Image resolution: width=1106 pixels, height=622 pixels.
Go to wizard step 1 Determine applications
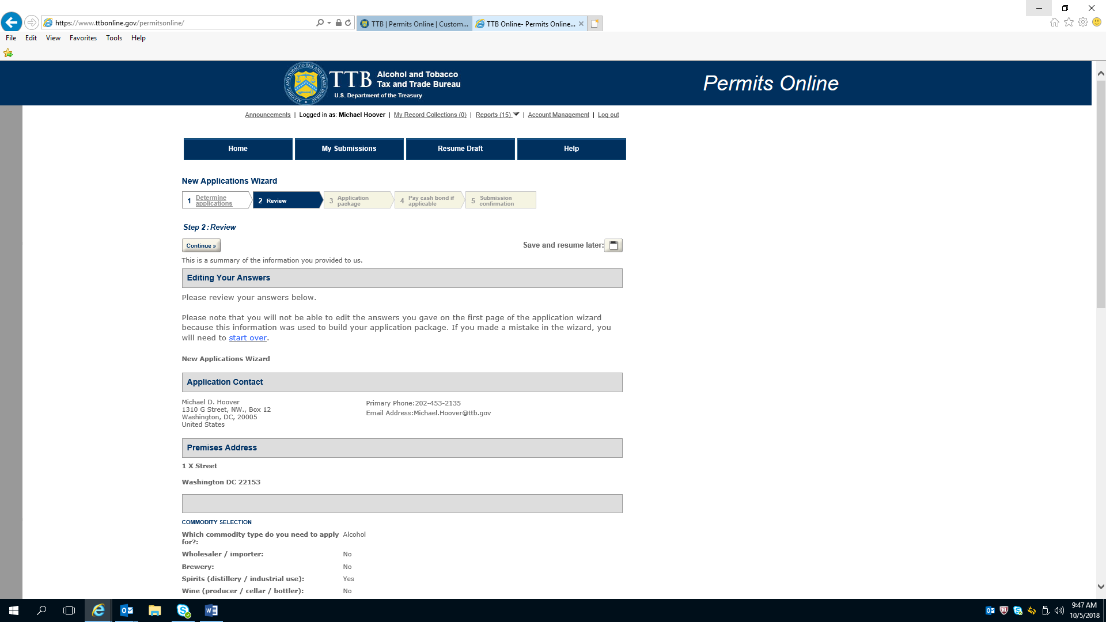click(x=214, y=200)
